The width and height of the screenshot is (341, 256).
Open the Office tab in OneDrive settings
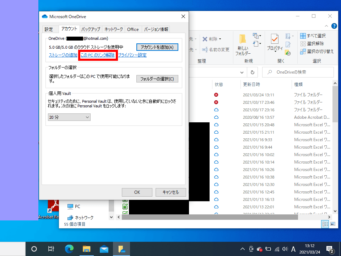coord(133,29)
